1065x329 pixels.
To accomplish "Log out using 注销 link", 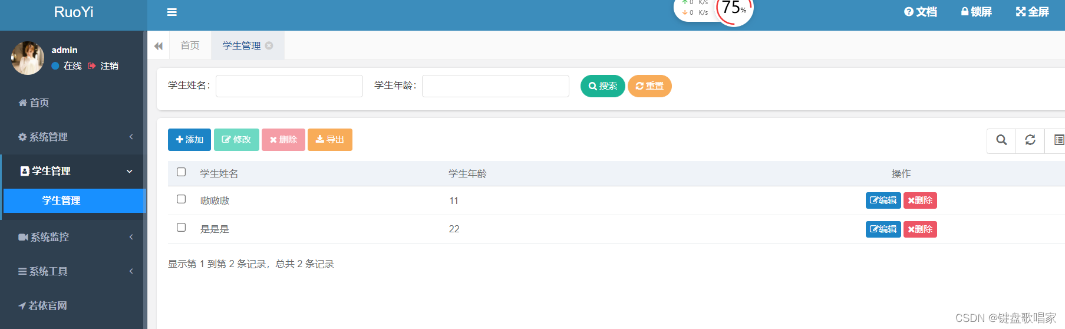I will tap(104, 66).
